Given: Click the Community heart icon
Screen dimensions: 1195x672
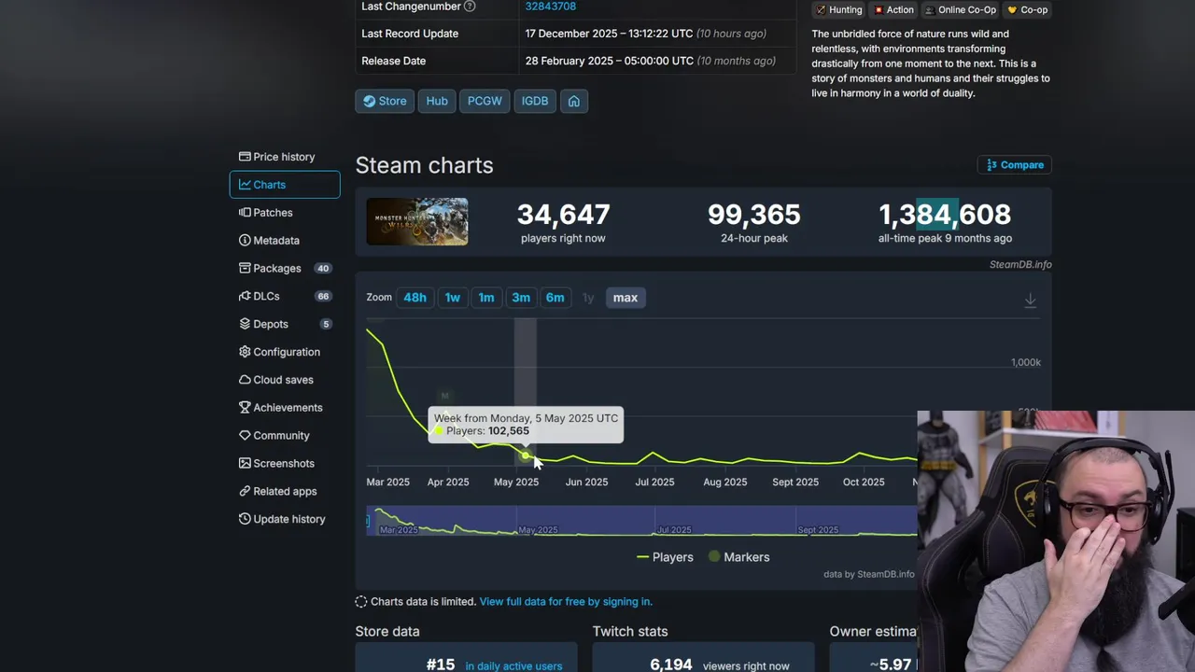Looking at the screenshot, I should [245, 436].
